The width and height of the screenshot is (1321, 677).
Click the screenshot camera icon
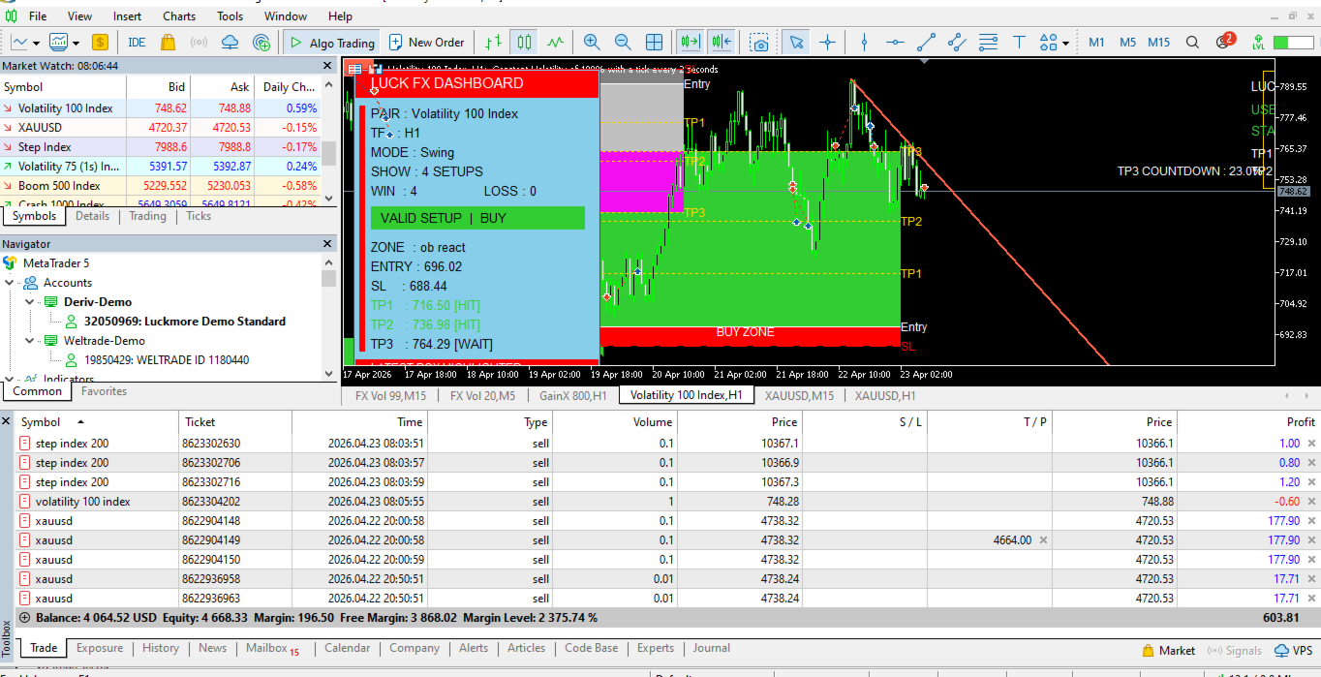click(761, 43)
